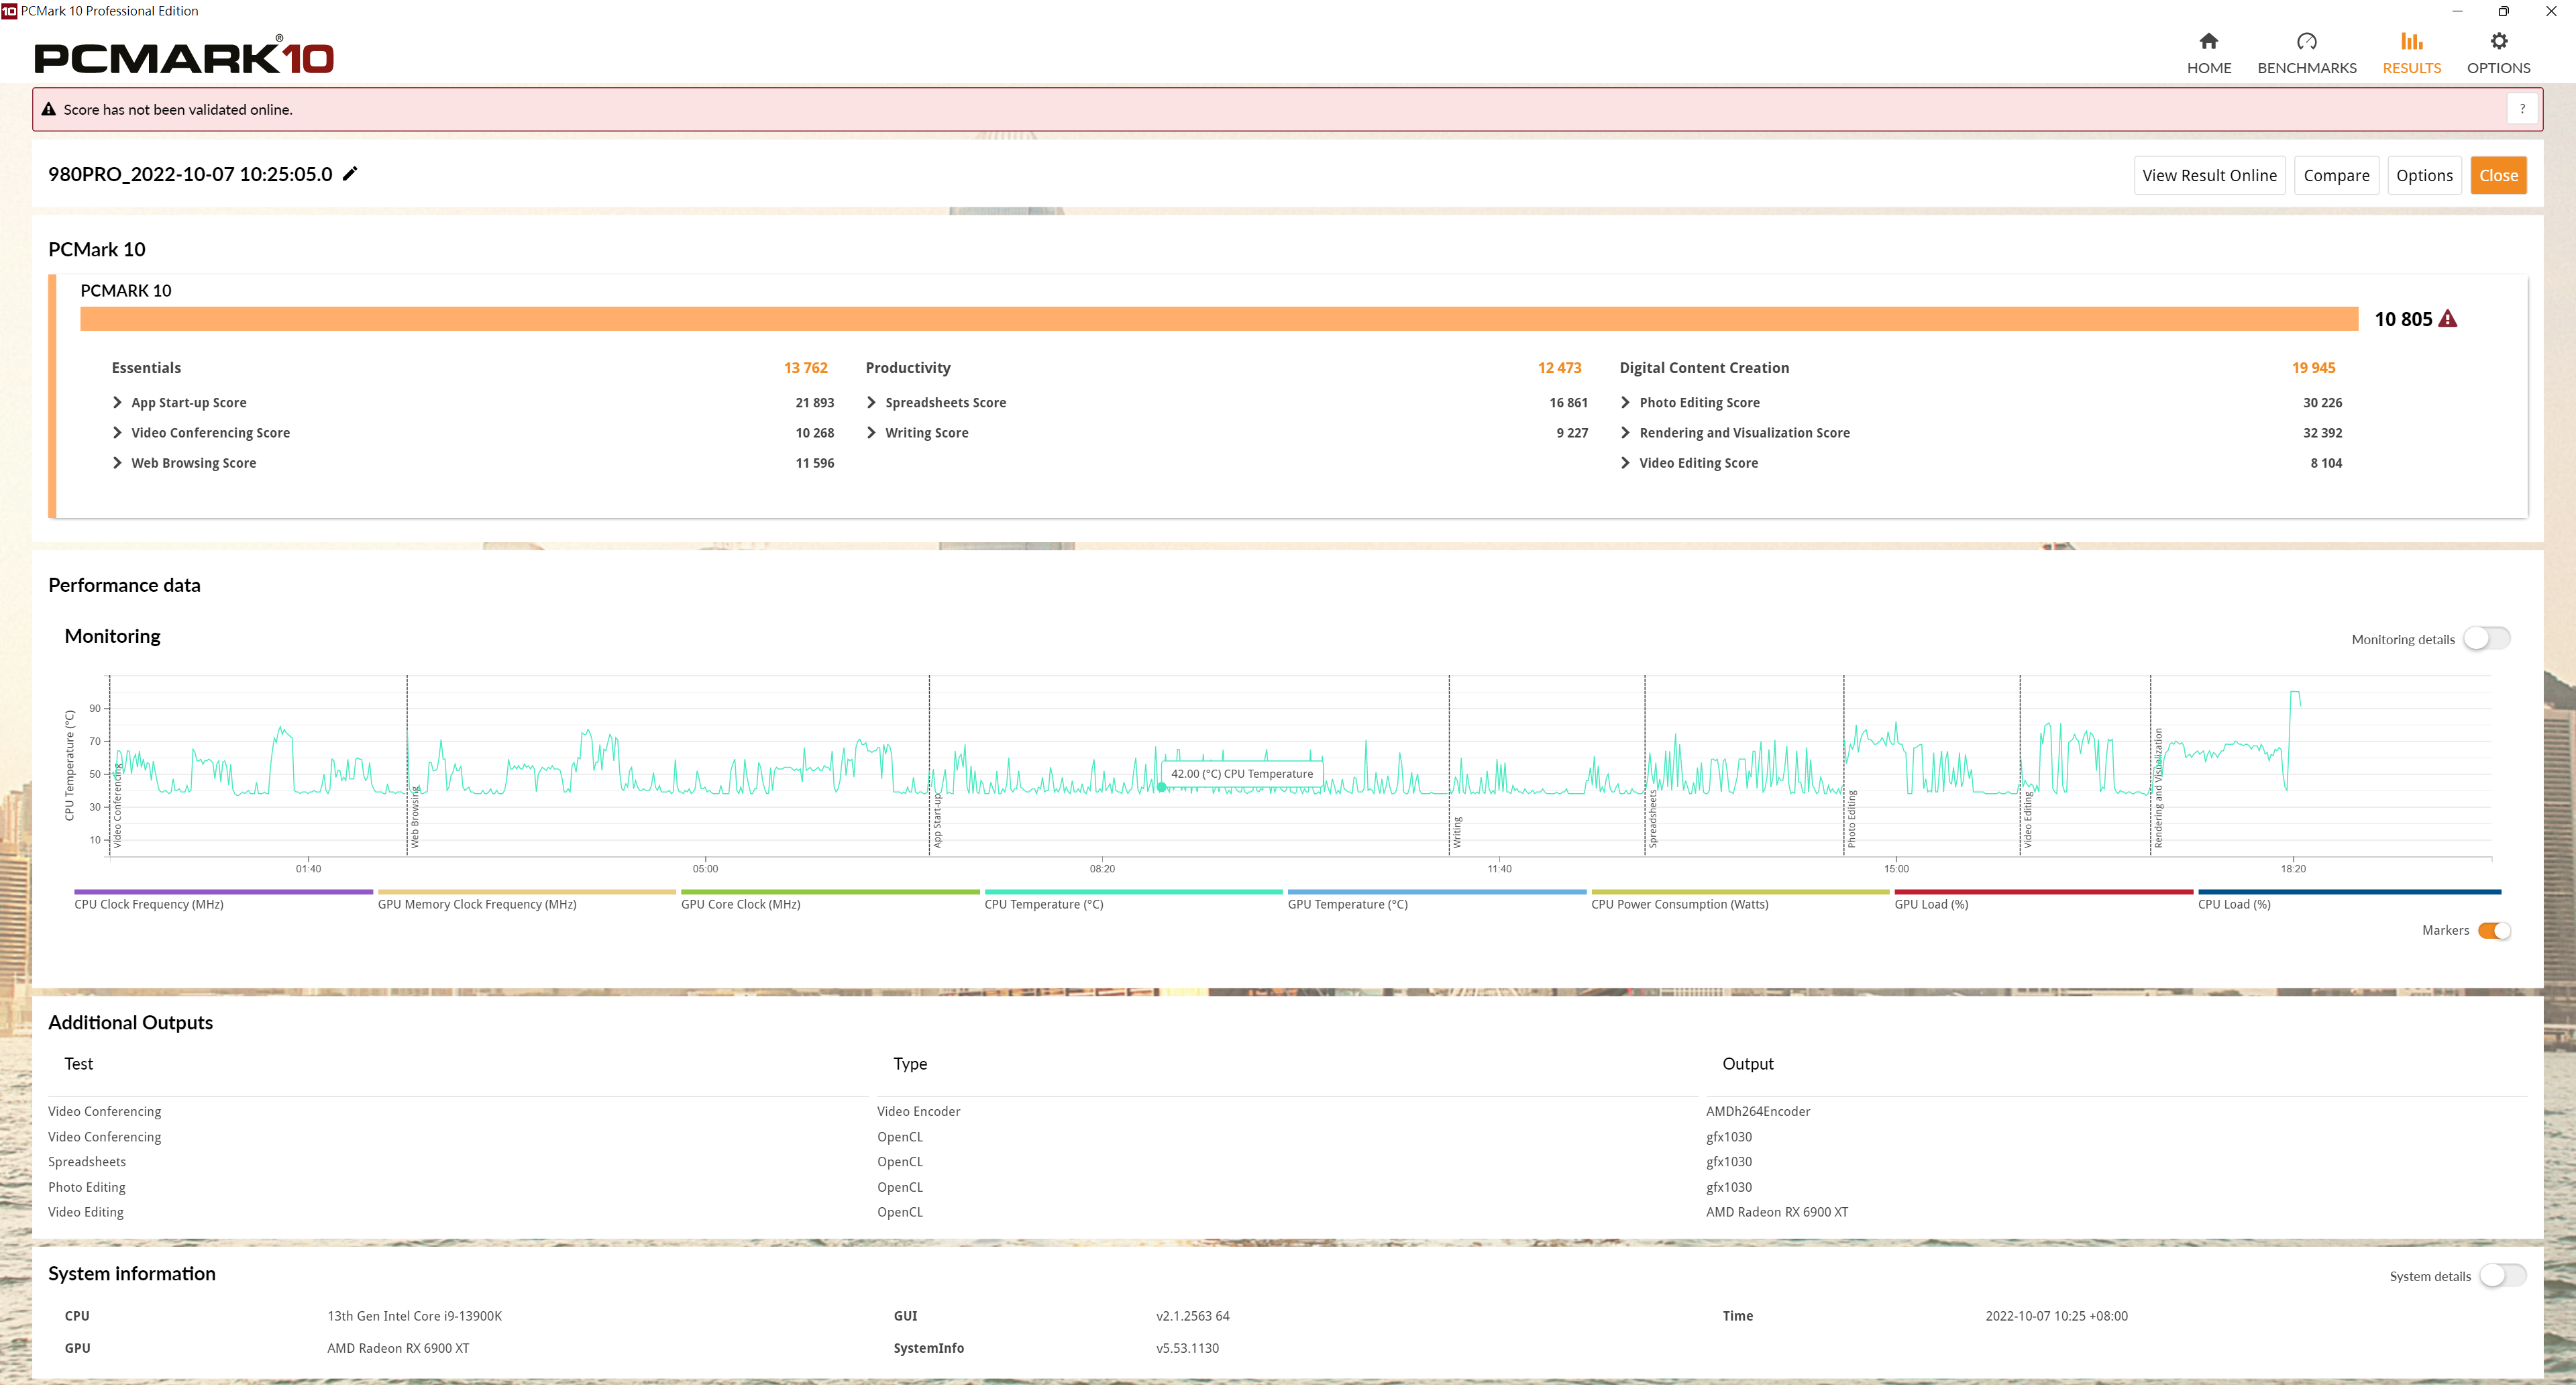This screenshot has width=2576, height=1385.
Task: Click the PCMark 10 title bar app icon
Action: click(9, 11)
